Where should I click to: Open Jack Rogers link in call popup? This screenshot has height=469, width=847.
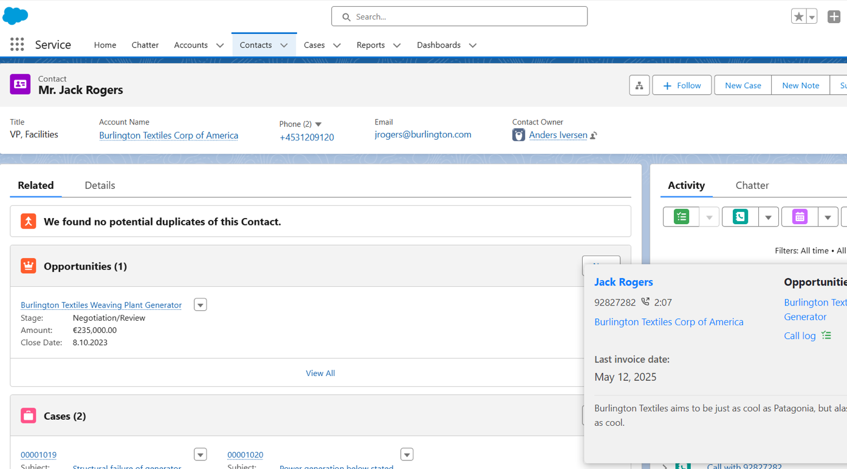pyautogui.click(x=623, y=282)
